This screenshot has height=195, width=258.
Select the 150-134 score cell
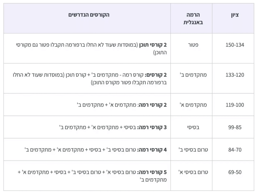click(x=235, y=45)
